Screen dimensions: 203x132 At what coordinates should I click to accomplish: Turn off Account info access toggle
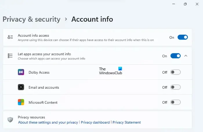coord(183,37)
